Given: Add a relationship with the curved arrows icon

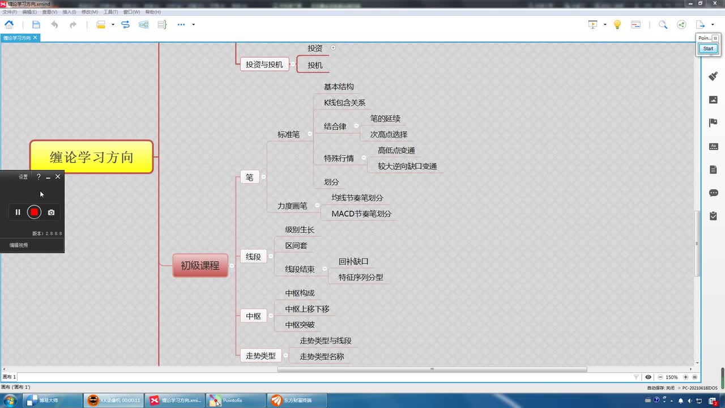Looking at the screenshot, I should (x=125, y=24).
